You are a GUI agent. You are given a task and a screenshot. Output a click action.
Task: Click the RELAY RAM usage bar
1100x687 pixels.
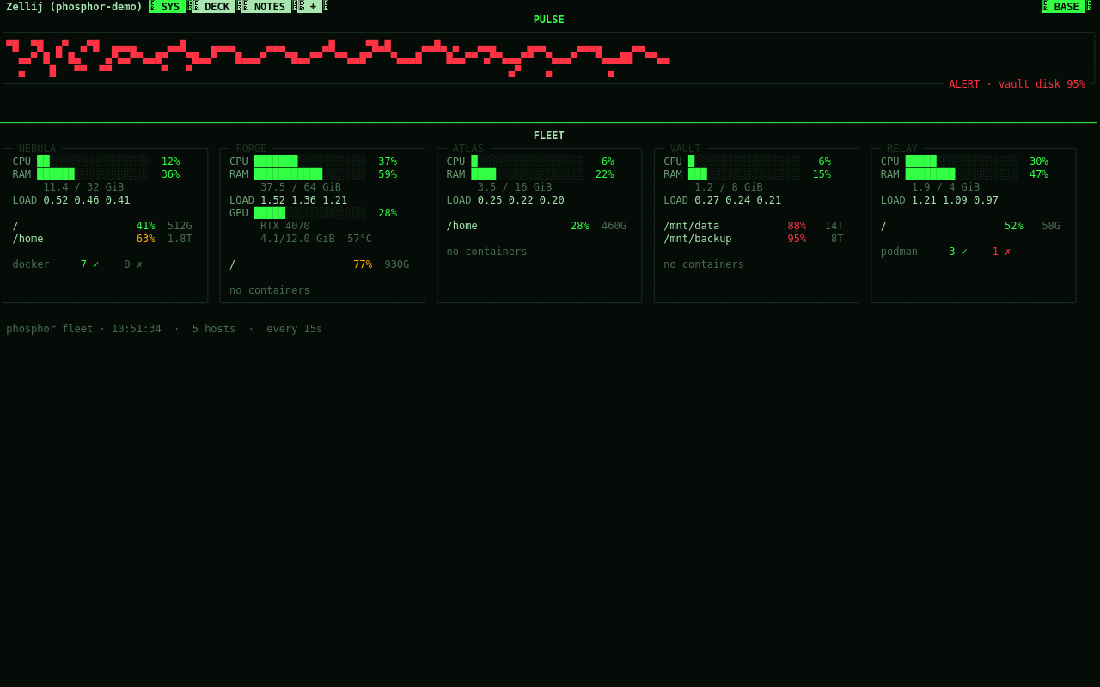coord(961,174)
